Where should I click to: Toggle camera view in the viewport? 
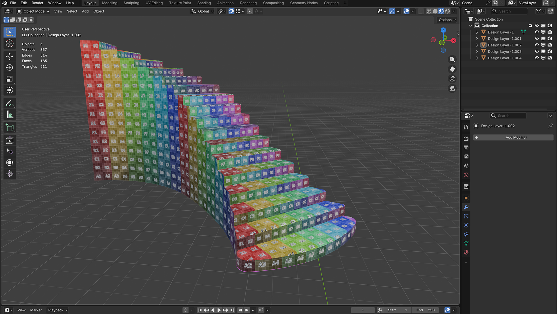point(452,79)
